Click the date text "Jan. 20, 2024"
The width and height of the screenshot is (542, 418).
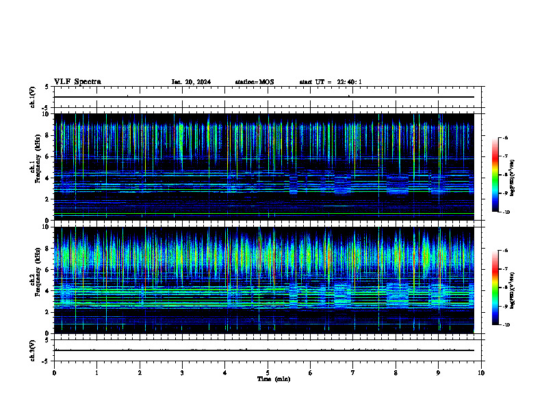[x=191, y=82]
